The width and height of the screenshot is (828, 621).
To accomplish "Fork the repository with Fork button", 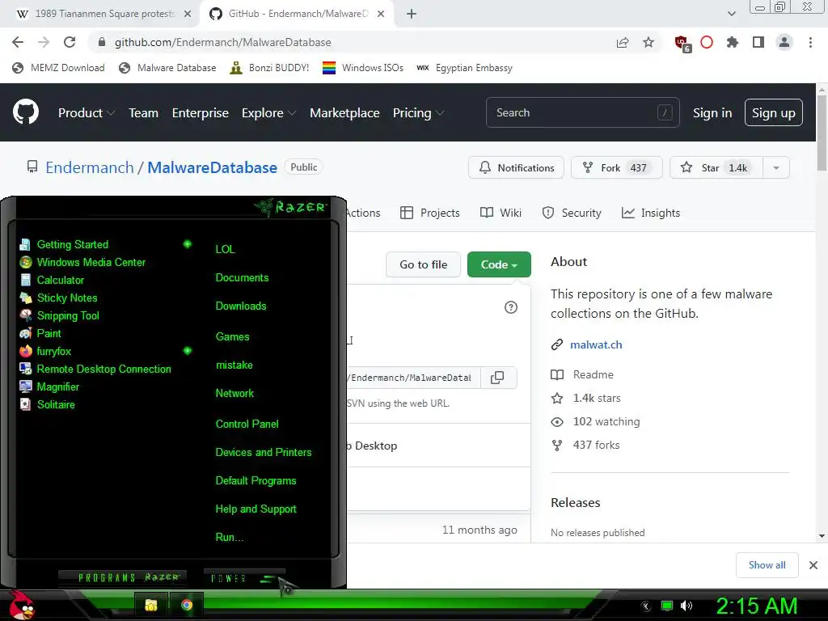I will (x=617, y=168).
